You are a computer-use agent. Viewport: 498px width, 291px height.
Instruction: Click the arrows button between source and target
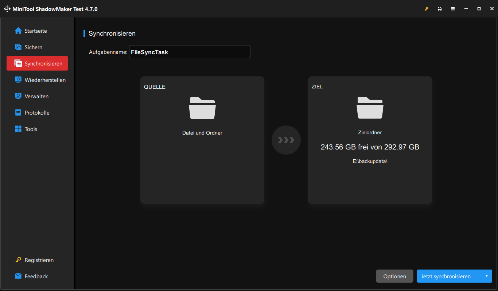click(286, 140)
